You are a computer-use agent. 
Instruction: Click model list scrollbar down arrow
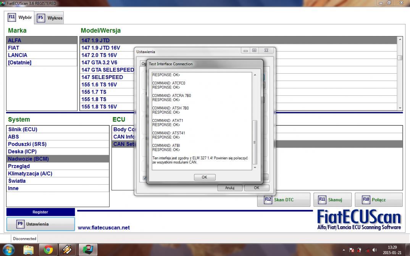tap(400, 108)
